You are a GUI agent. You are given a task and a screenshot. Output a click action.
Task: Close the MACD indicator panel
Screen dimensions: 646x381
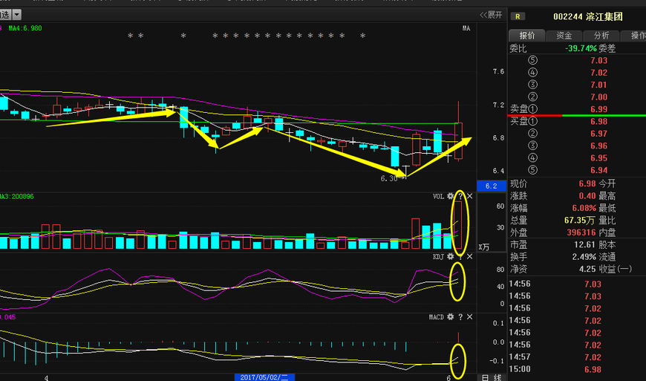(x=470, y=316)
